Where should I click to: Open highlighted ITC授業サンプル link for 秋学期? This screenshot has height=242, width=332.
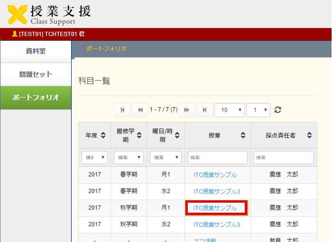pyautogui.click(x=215, y=208)
